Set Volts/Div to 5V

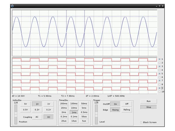click(25, 104)
